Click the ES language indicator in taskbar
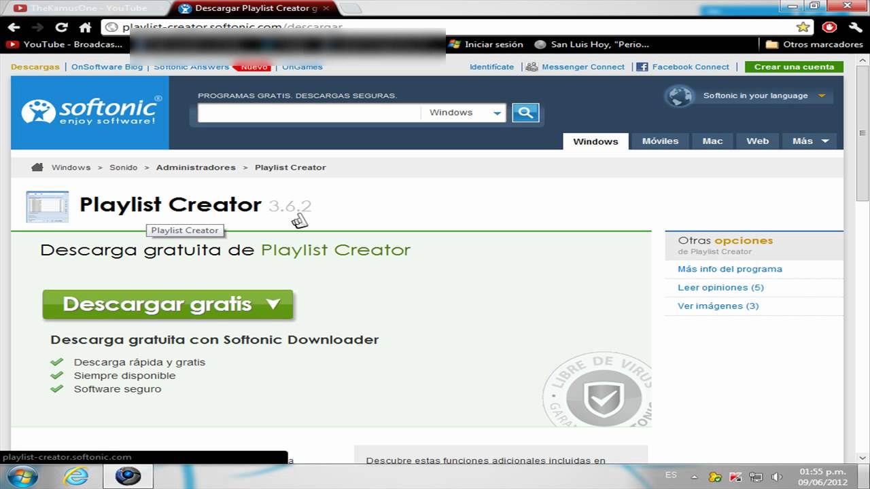The image size is (870, 489). pos(672,475)
